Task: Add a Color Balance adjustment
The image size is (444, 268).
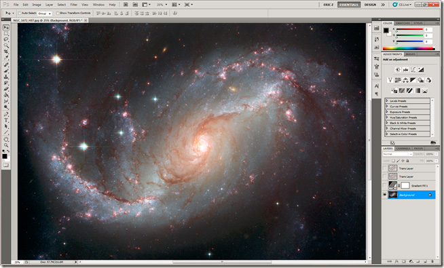Action: (405, 80)
